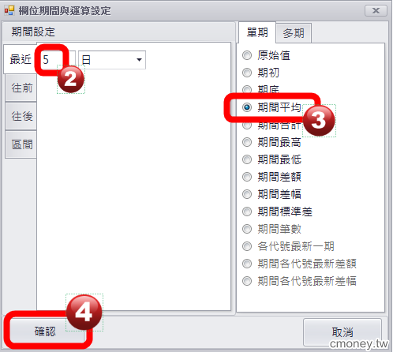Open the 往後 side tab
Image resolution: width=393 pixels, height=352 pixels.
[x=21, y=116]
